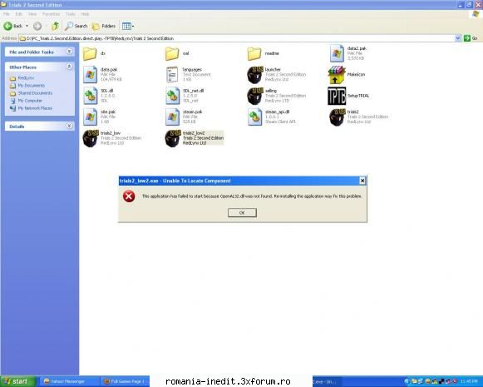The height and width of the screenshot is (387, 483).
Task: Click the Go button beside address bar
Action: [x=471, y=38]
